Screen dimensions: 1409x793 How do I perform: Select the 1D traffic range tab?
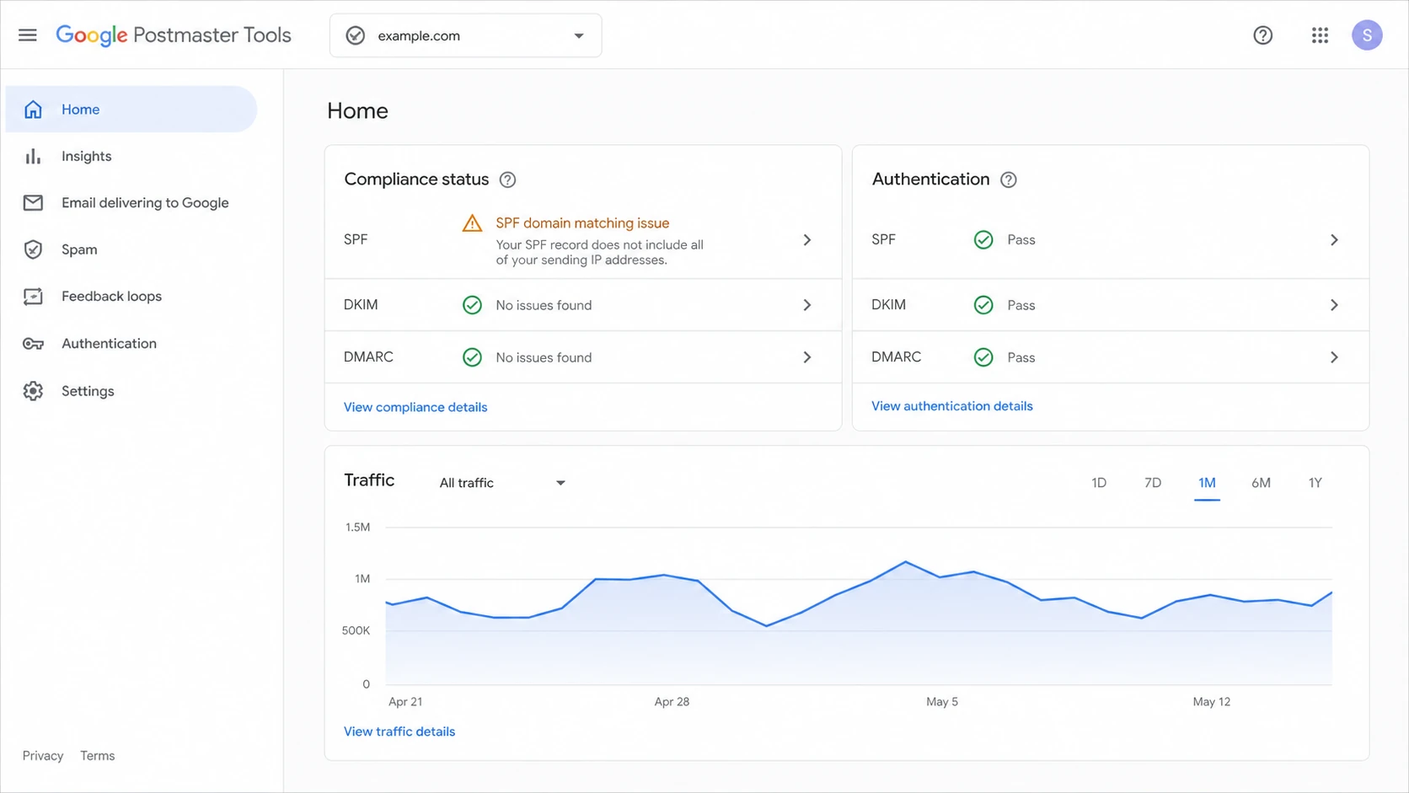tap(1099, 483)
